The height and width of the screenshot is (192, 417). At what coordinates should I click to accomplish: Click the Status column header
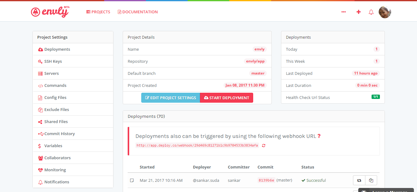308,167
